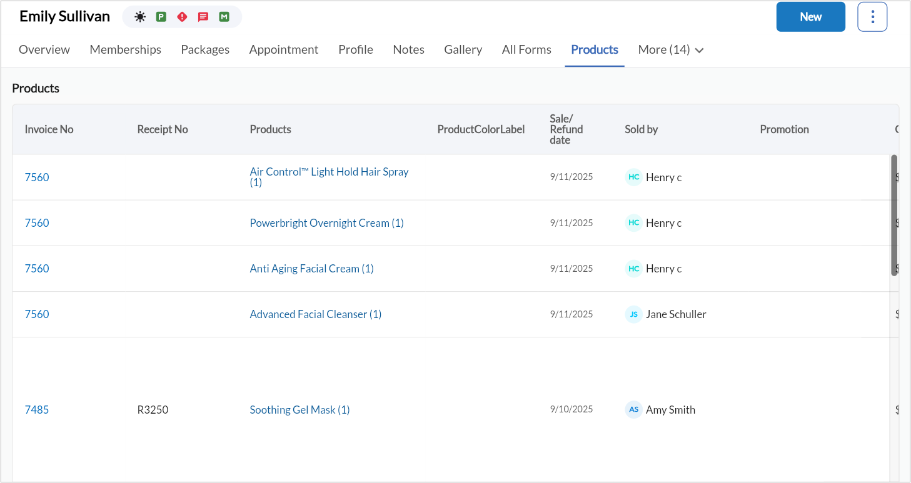Click the green M membership badge icon

pos(224,17)
